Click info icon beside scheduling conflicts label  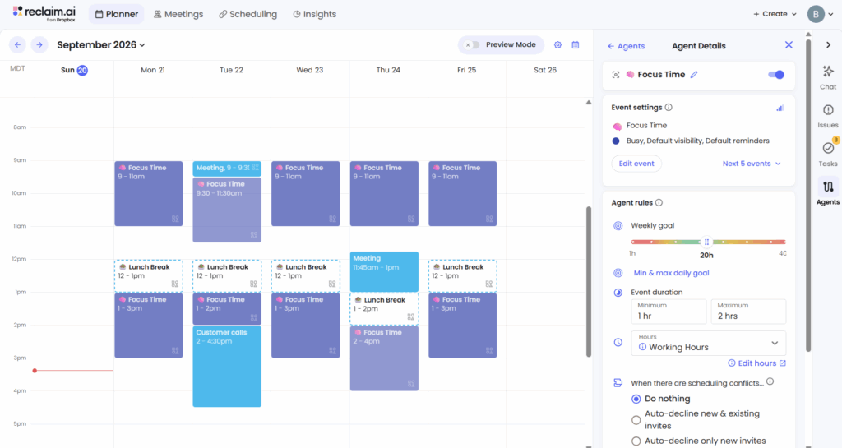coord(770,381)
